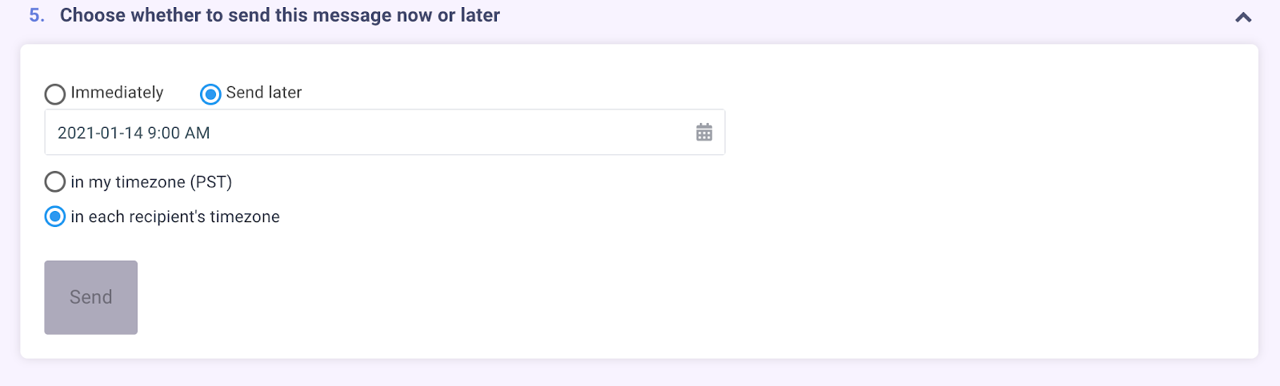The height and width of the screenshot is (386, 1280).
Task: Click the 2021-01-14 date text in the field
Action: (x=100, y=133)
